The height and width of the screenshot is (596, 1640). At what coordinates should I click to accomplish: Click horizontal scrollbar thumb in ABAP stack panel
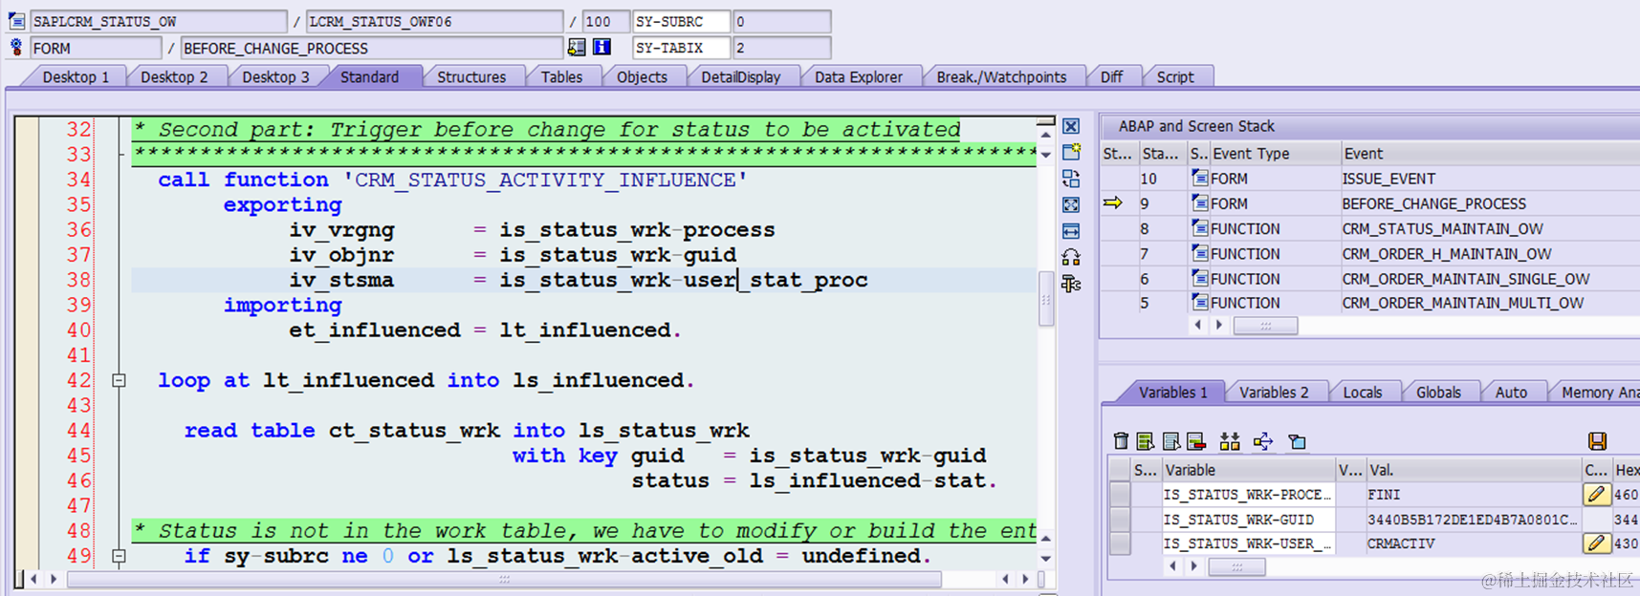click(x=1265, y=326)
